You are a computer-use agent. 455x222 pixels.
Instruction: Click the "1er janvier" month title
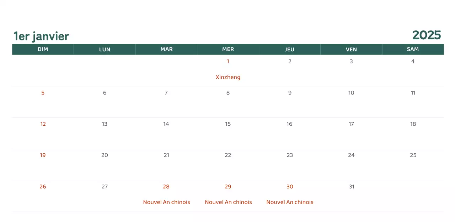[41, 36]
